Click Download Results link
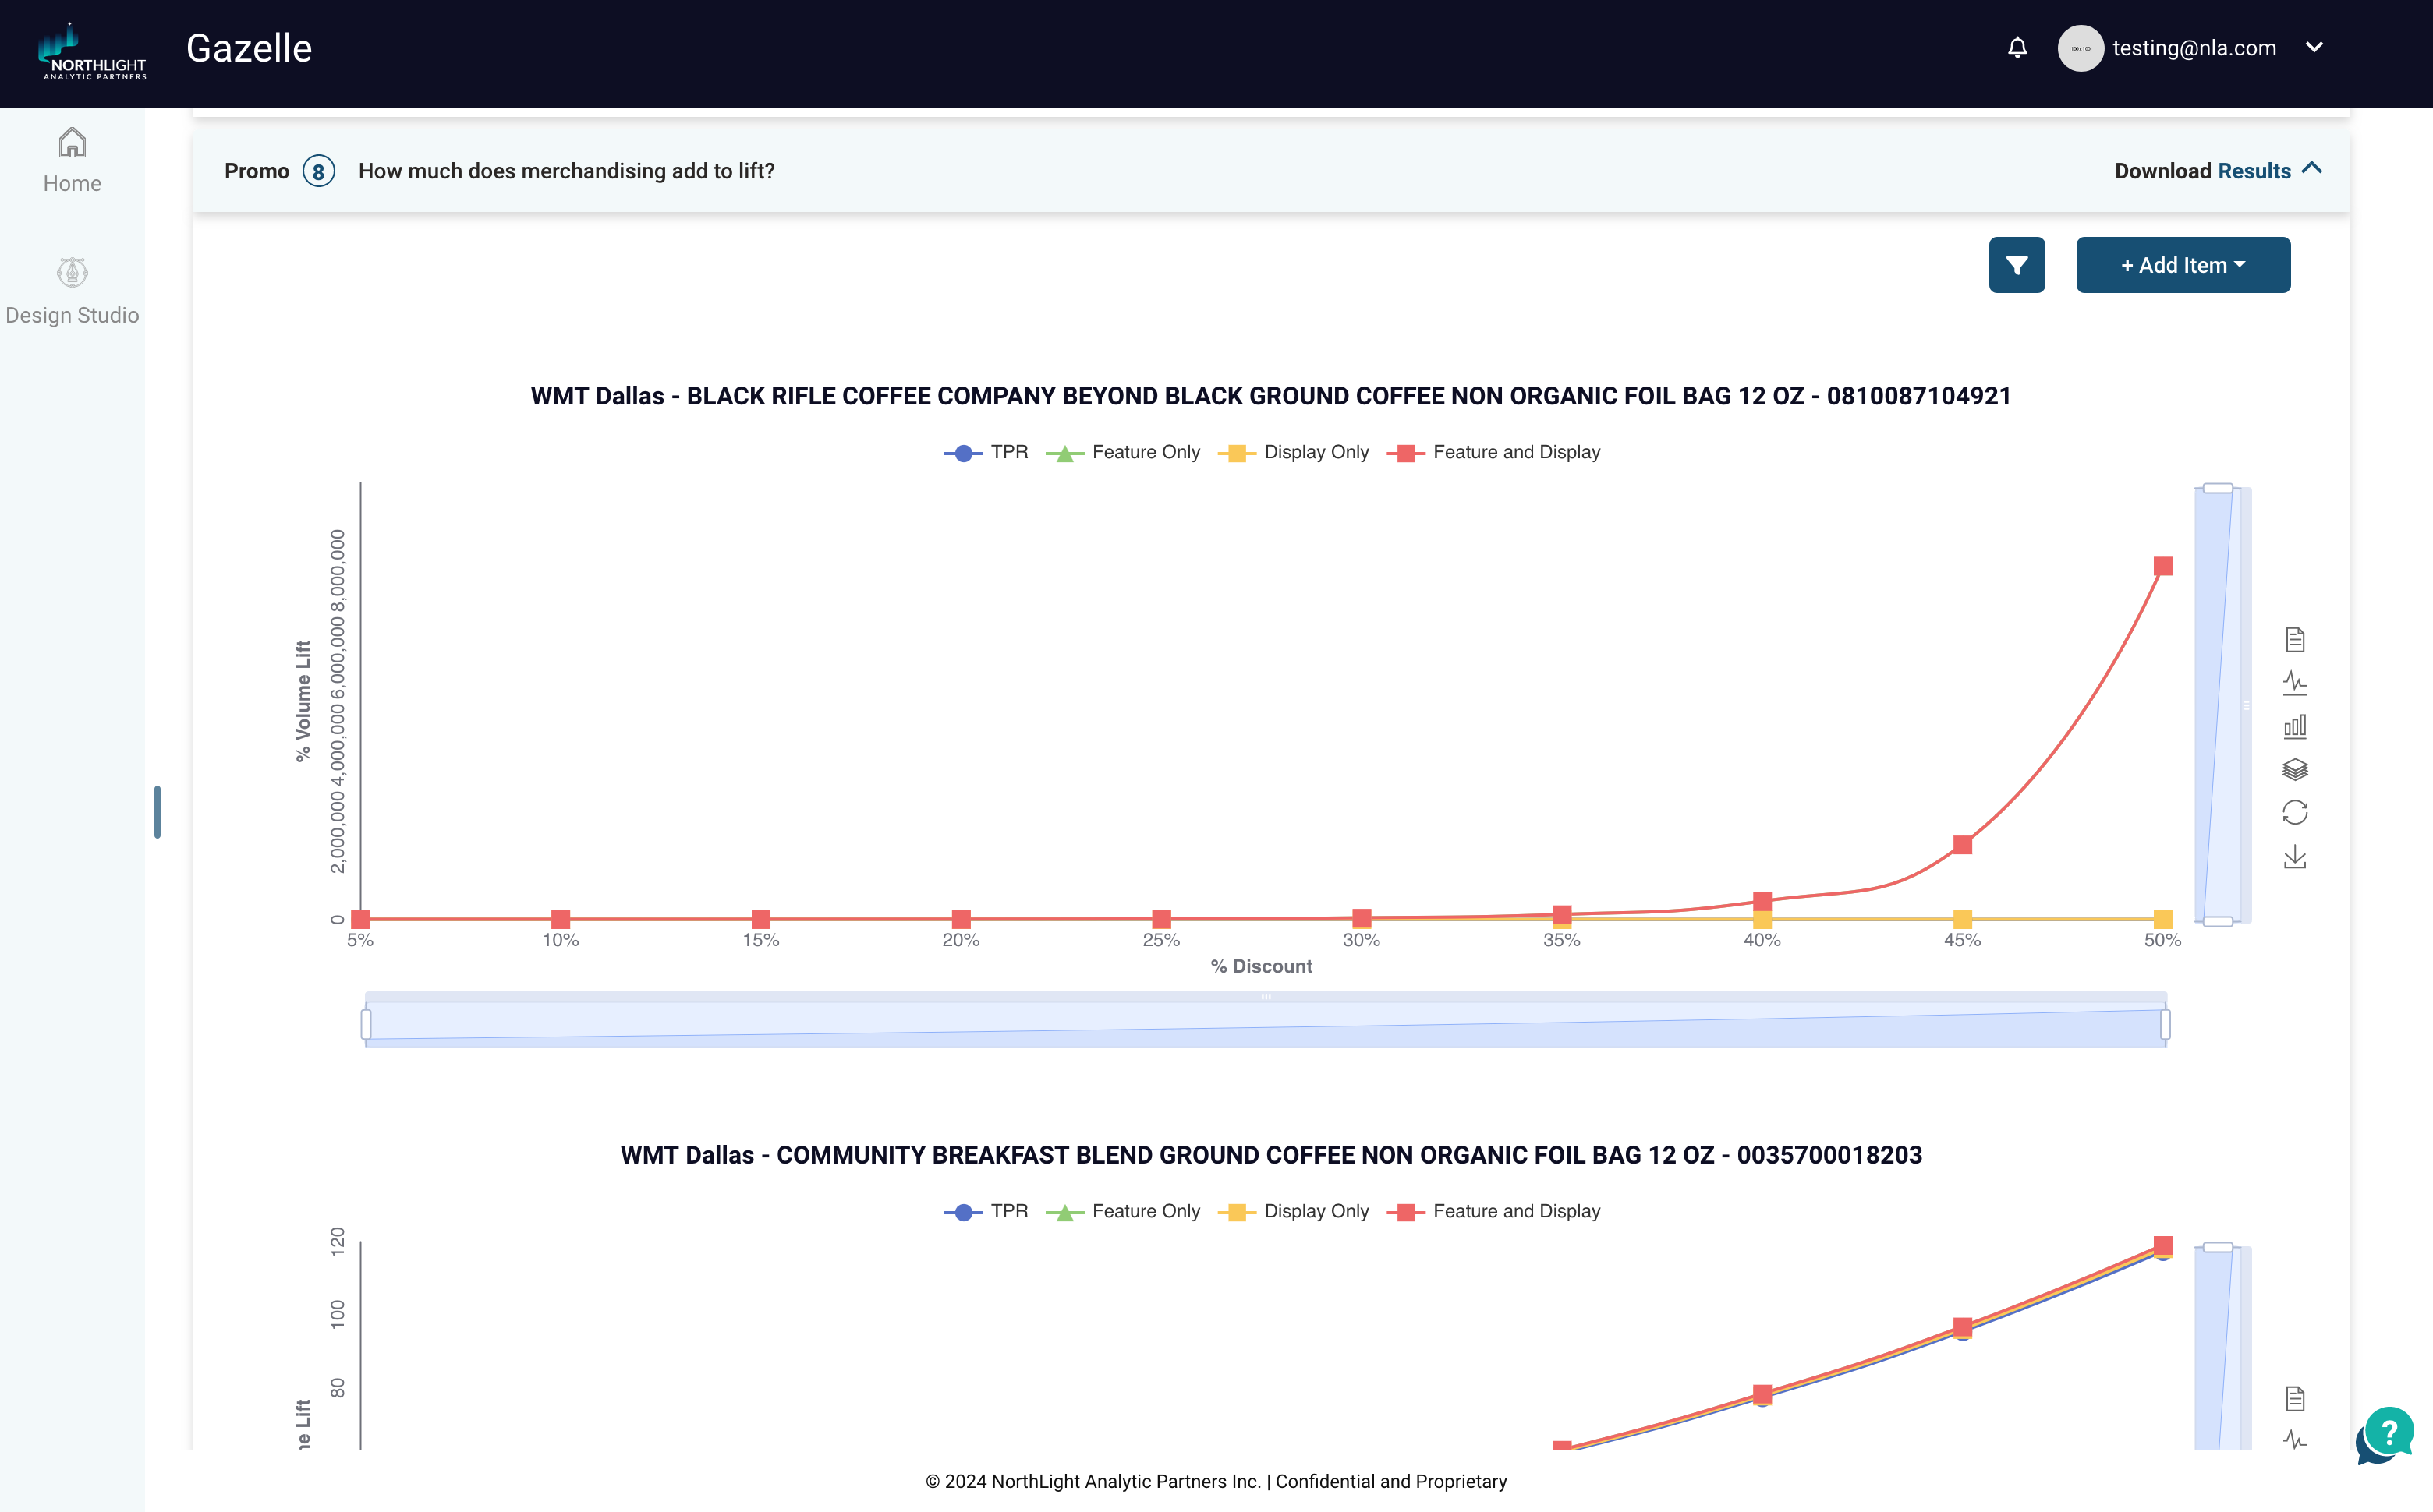This screenshot has height=1512, width=2433. pyautogui.click(x=2202, y=171)
